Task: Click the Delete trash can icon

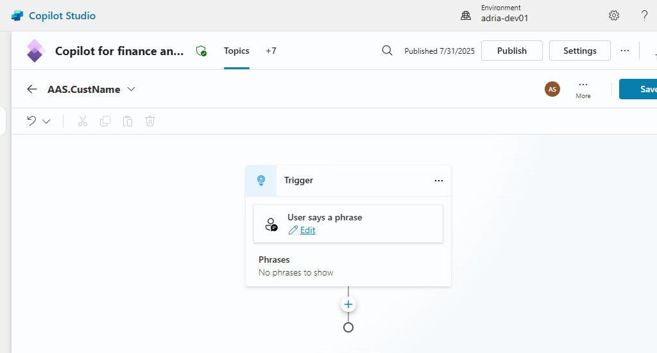Action: tap(150, 121)
